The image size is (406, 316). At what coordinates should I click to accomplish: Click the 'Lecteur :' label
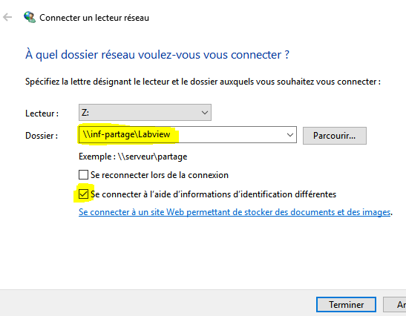(42, 113)
